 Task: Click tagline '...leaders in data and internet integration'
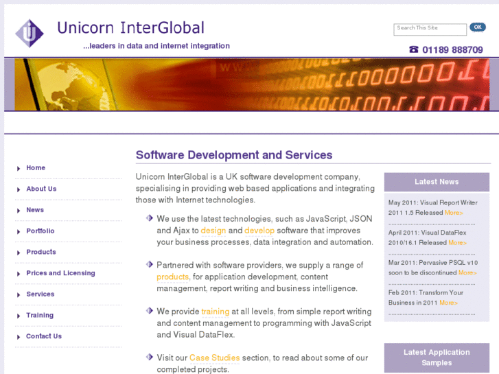pos(156,46)
